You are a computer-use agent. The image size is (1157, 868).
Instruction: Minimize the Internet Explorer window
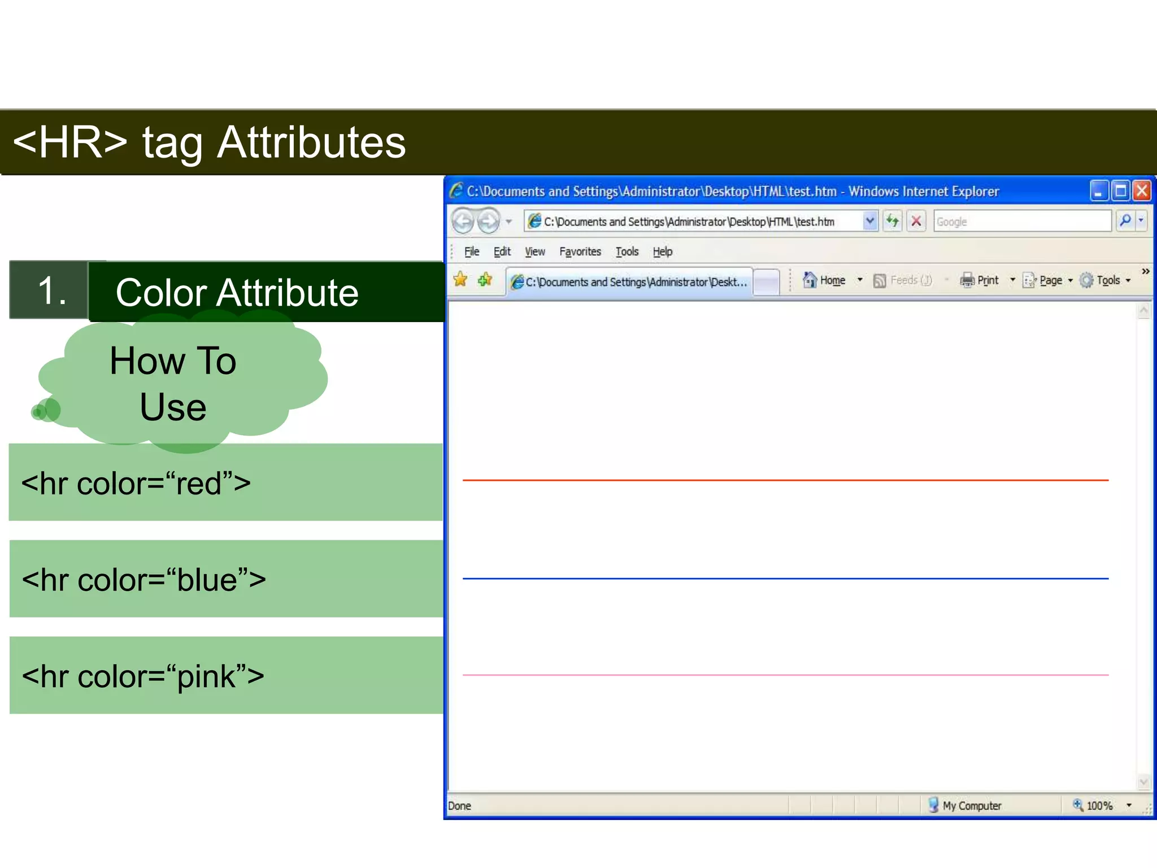(x=1098, y=191)
